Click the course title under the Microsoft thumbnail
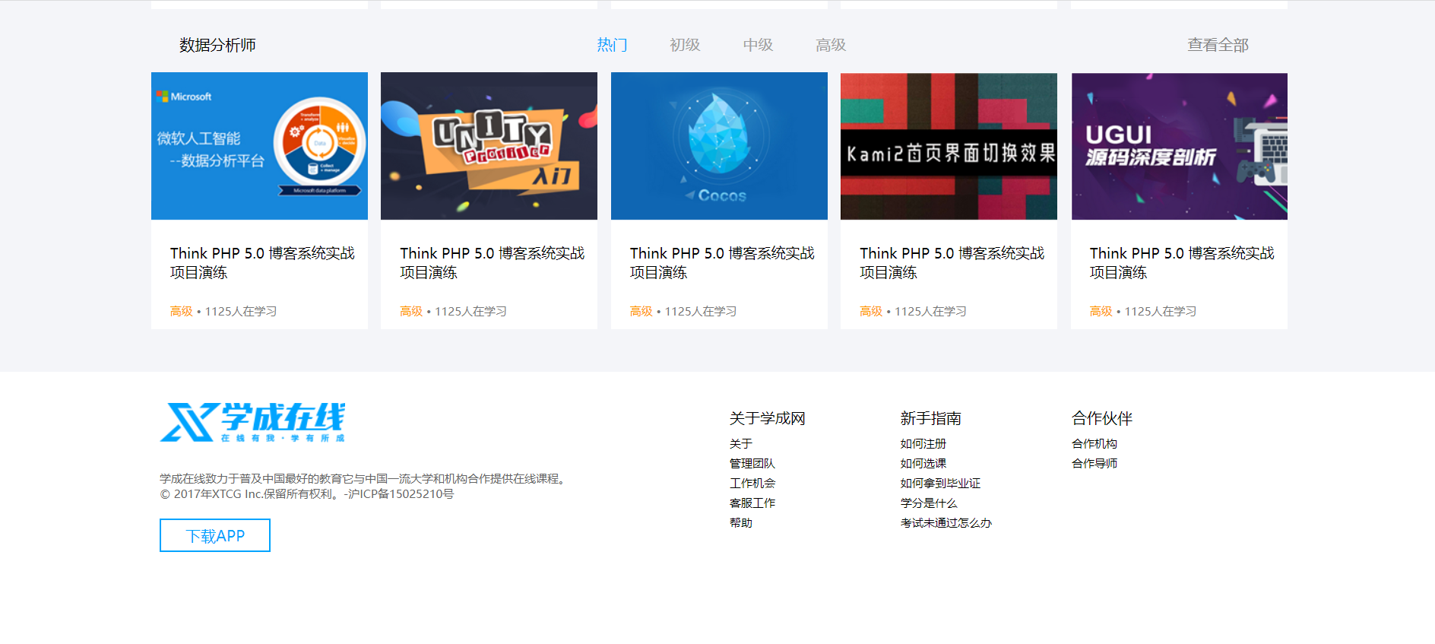Viewport: 1435px width, 644px height. pyautogui.click(x=262, y=262)
